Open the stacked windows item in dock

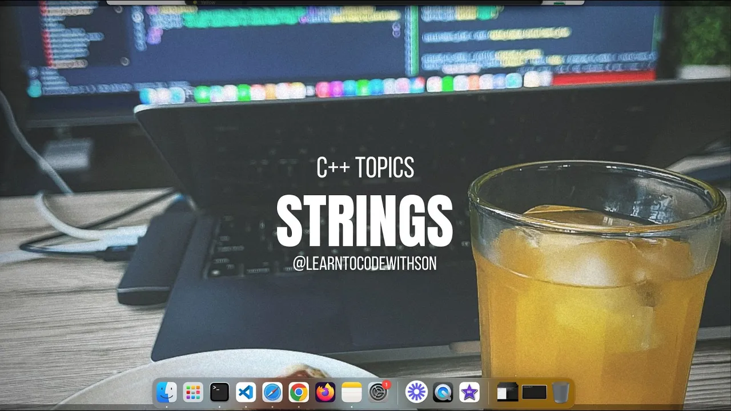click(x=507, y=392)
